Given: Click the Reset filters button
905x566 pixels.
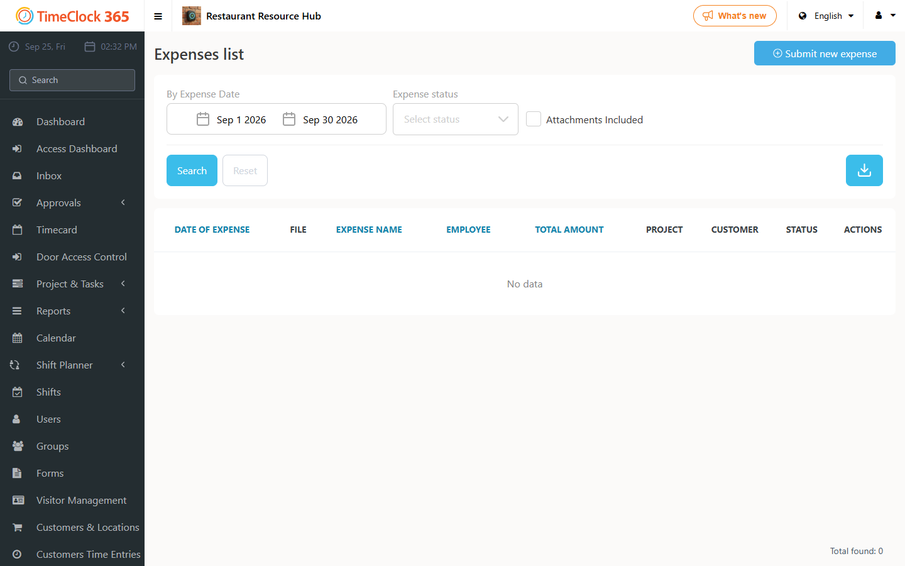Looking at the screenshot, I should 245,170.
